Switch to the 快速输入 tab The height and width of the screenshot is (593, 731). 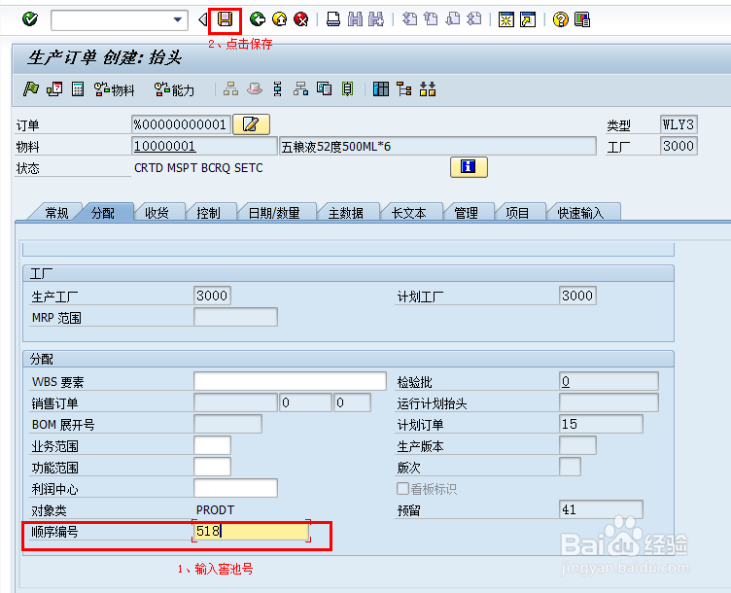click(581, 213)
